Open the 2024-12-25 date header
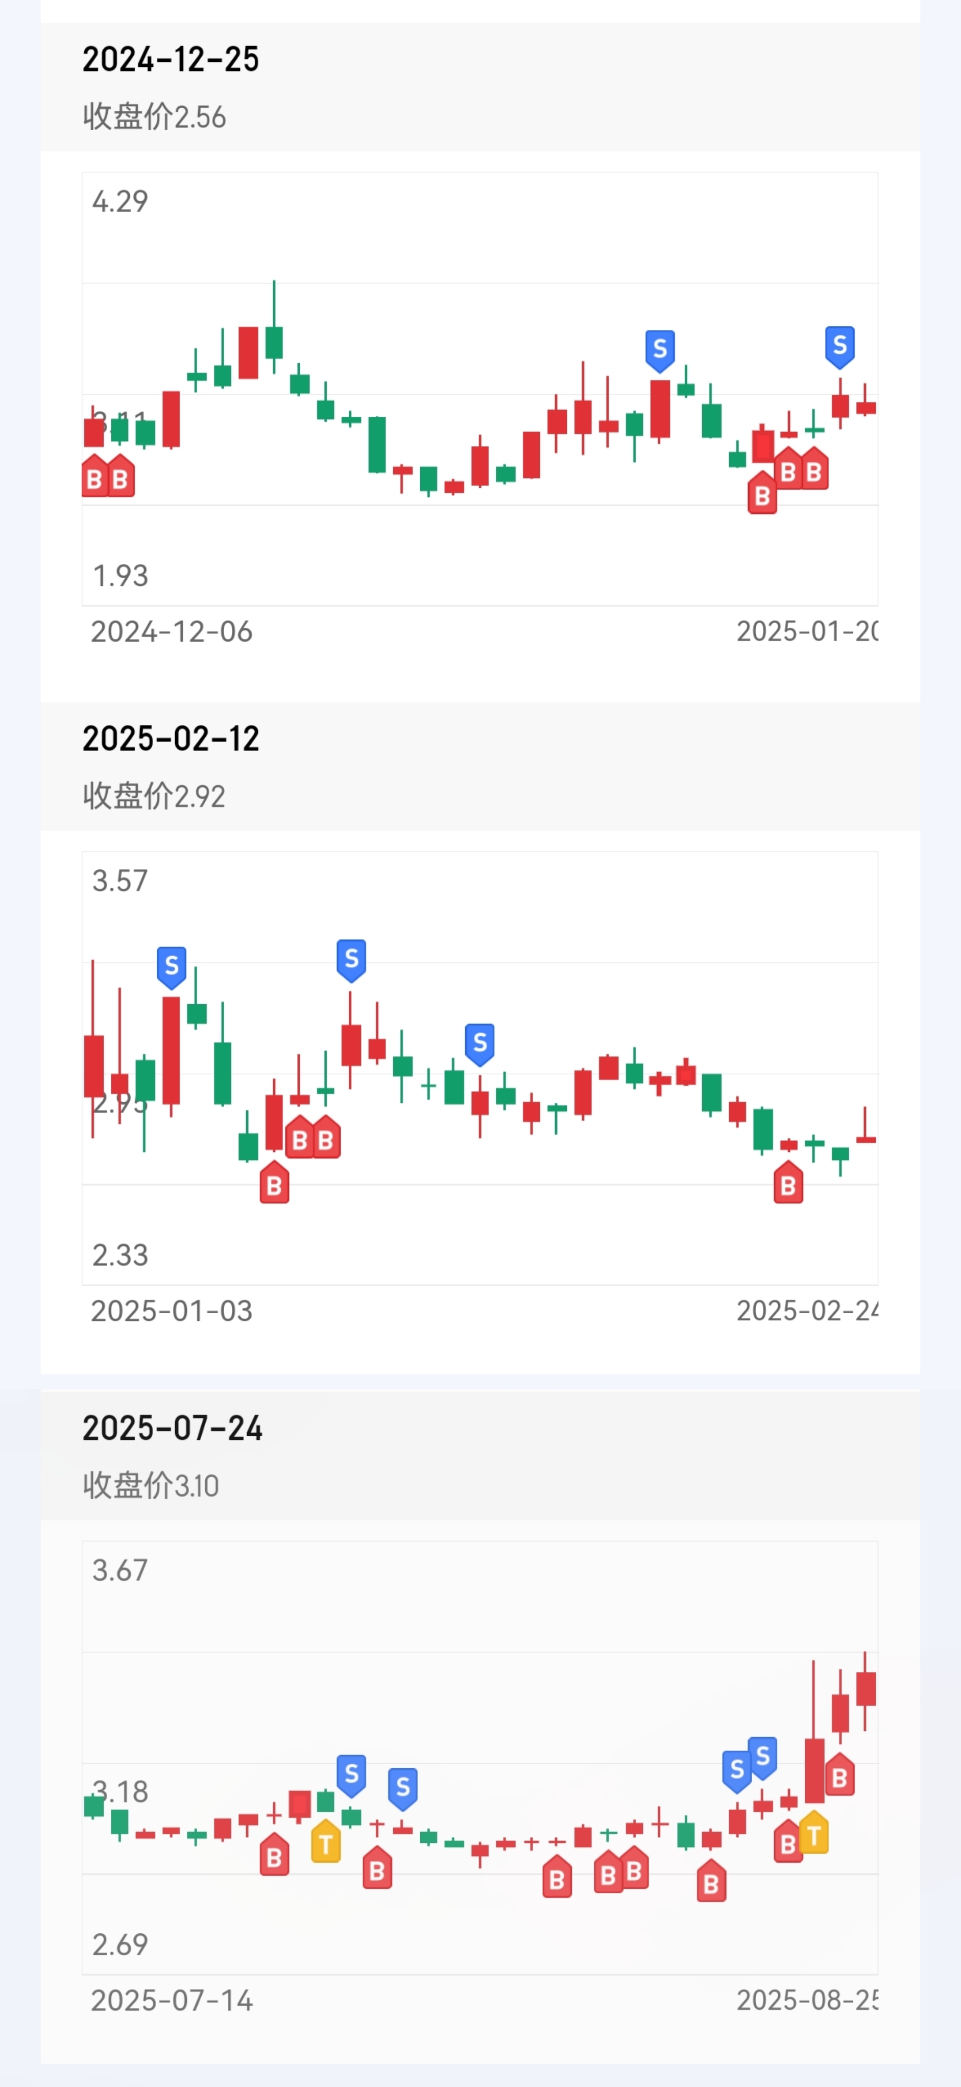This screenshot has width=961, height=2087. (171, 59)
